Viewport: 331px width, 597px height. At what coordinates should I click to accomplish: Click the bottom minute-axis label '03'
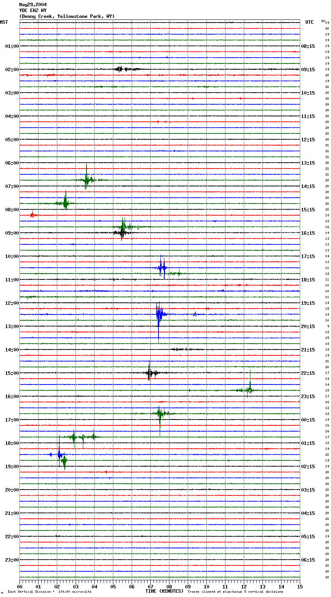pos(76,586)
